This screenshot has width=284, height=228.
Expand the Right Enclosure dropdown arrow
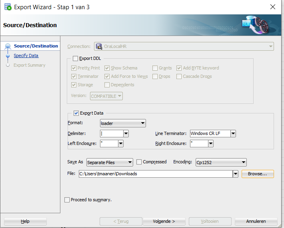(211, 144)
